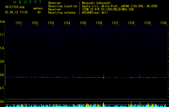Click the 1.0 kHz frequency label
Screen dimensions: 169x107
click(2, 48)
